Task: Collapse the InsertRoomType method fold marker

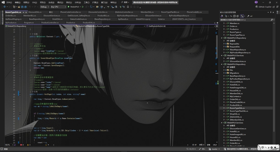Action: [20, 58]
